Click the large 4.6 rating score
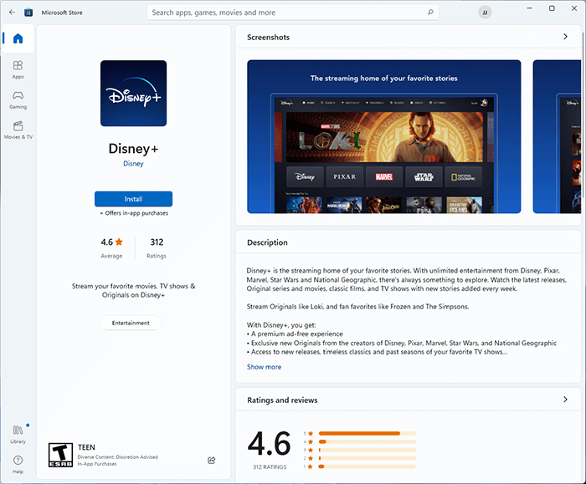 (269, 443)
